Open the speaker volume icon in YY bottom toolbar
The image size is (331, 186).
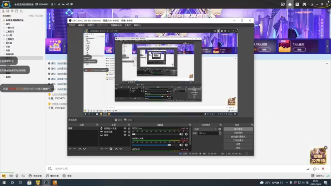tap(11, 176)
